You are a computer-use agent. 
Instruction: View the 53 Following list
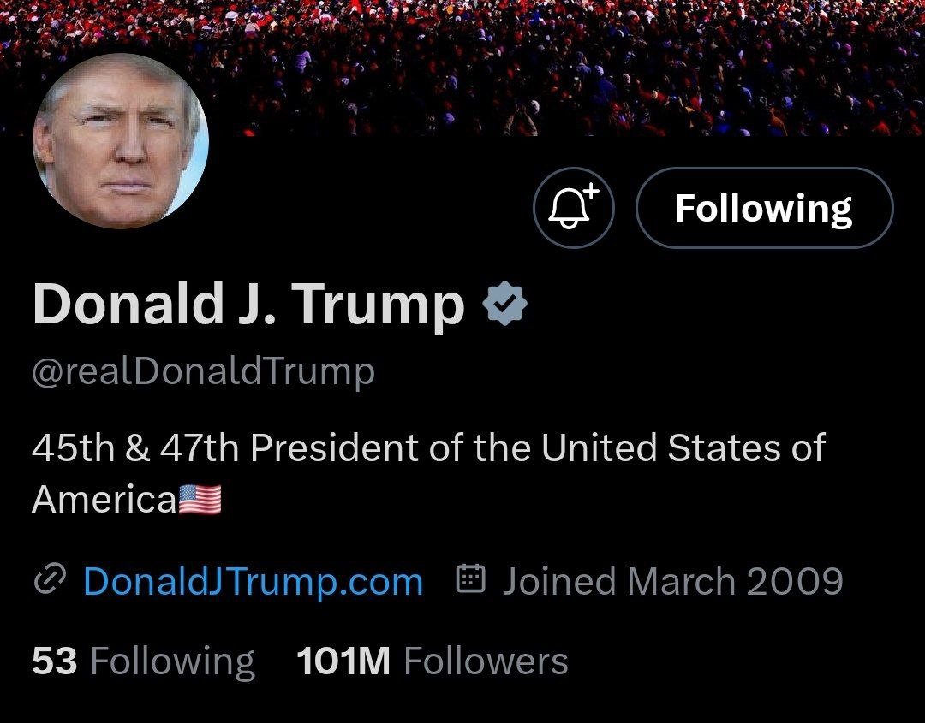point(143,661)
